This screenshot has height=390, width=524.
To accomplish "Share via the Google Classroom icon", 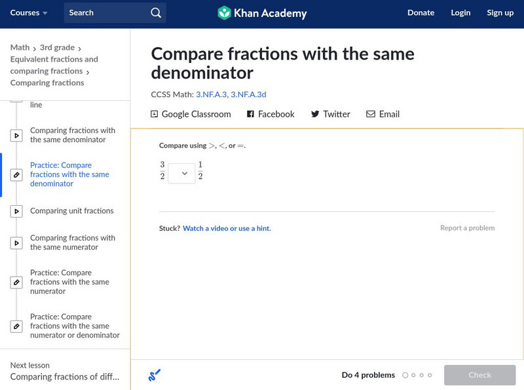I will click(x=155, y=114).
